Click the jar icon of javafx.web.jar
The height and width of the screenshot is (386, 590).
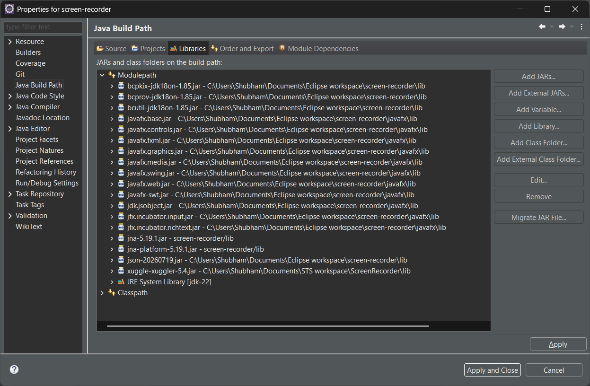(x=121, y=184)
